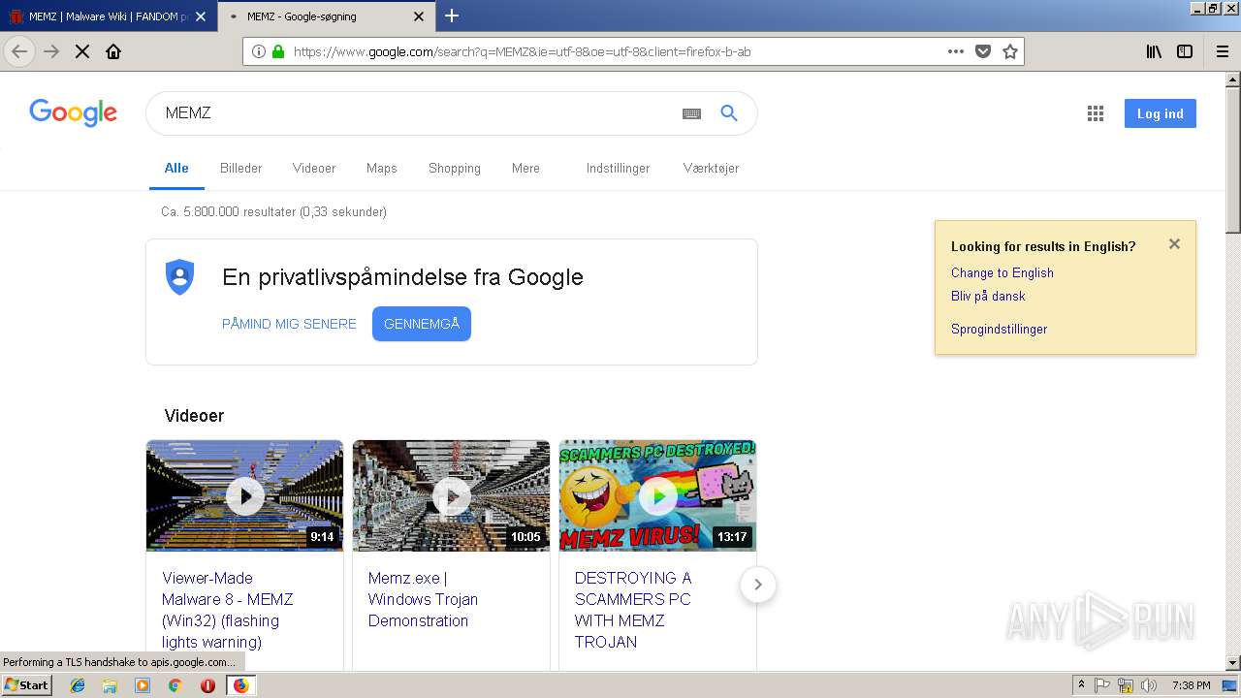1241x698 pixels.
Task: Open page actions three-dot menu in address bar
Action: click(956, 51)
